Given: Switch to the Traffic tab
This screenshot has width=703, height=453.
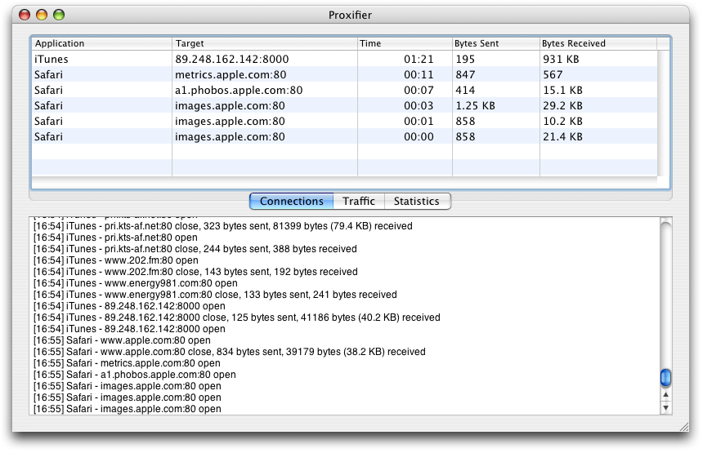Looking at the screenshot, I should tap(359, 202).
